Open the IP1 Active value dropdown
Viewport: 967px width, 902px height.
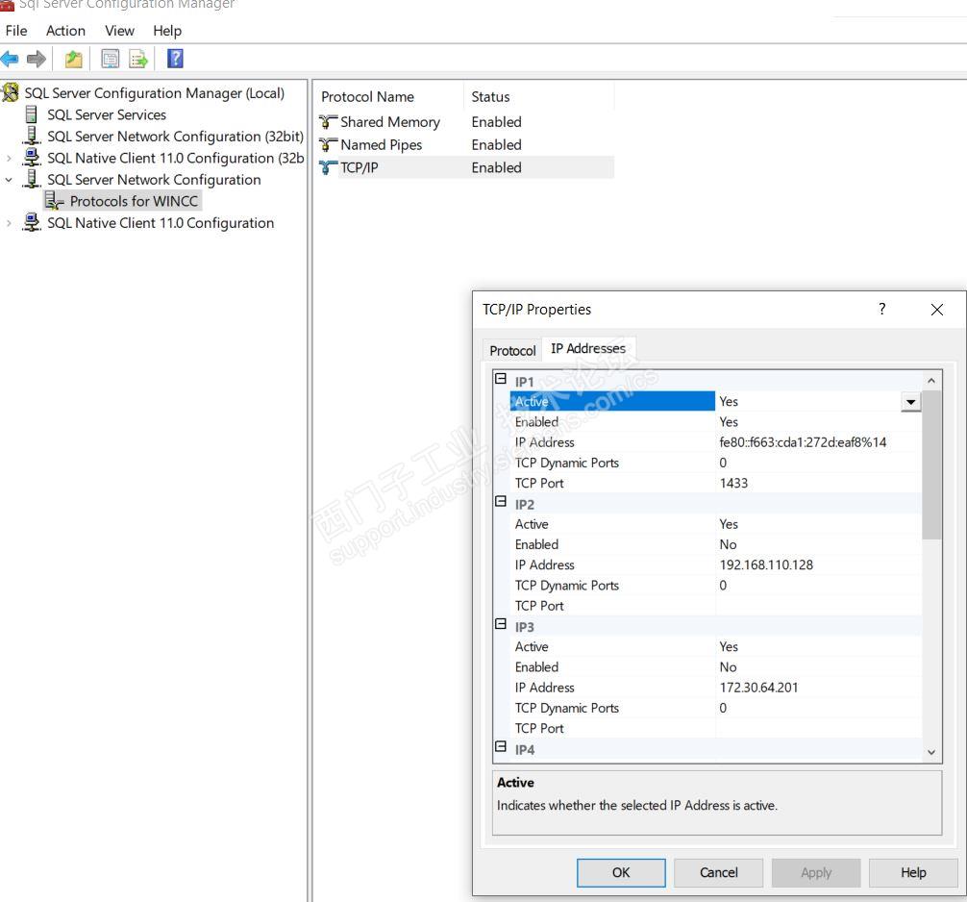(910, 402)
